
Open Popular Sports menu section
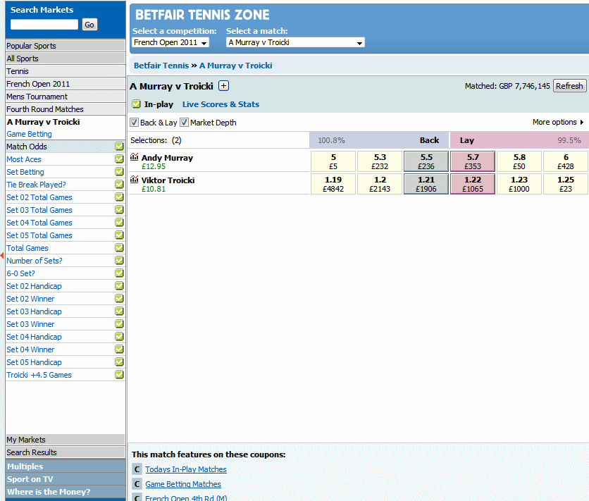(66, 46)
